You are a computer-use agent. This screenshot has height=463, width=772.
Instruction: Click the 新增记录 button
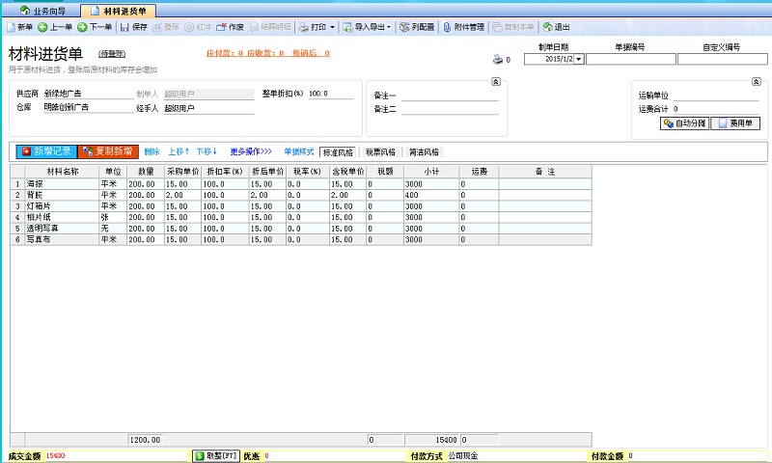(45, 151)
